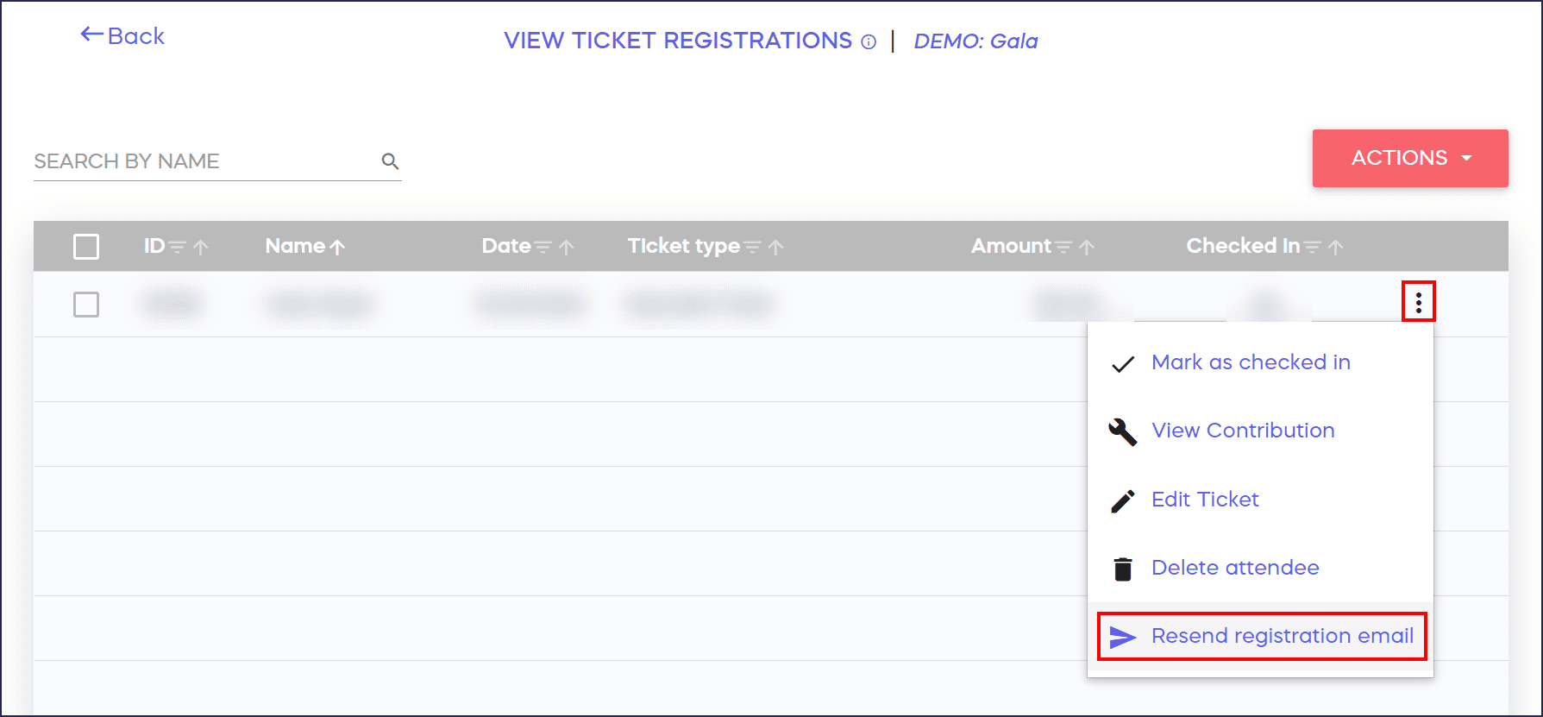The width and height of the screenshot is (1543, 717).
Task: Click the trash icon for Delete attendee
Action: tap(1122, 569)
